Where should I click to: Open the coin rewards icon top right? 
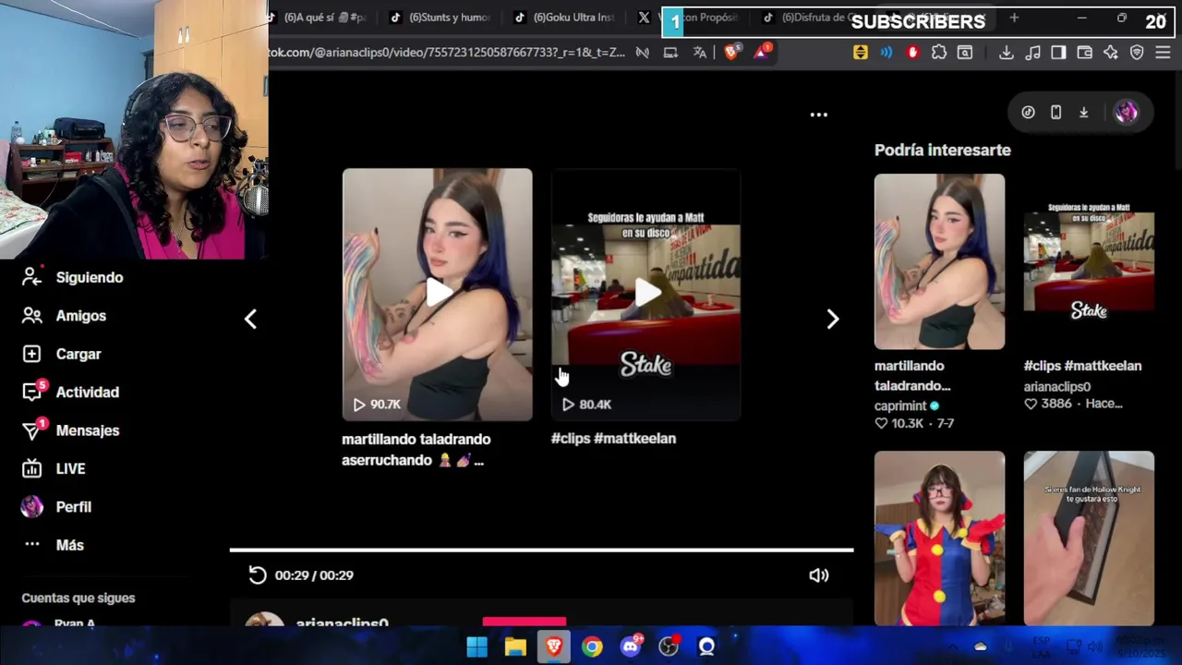[x=1028, y=112]
